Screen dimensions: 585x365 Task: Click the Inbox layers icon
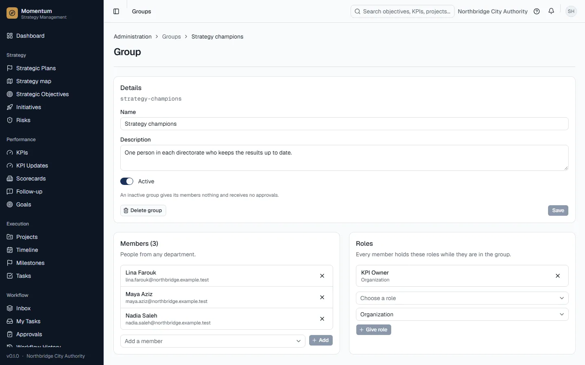click(x=10, y=308)
